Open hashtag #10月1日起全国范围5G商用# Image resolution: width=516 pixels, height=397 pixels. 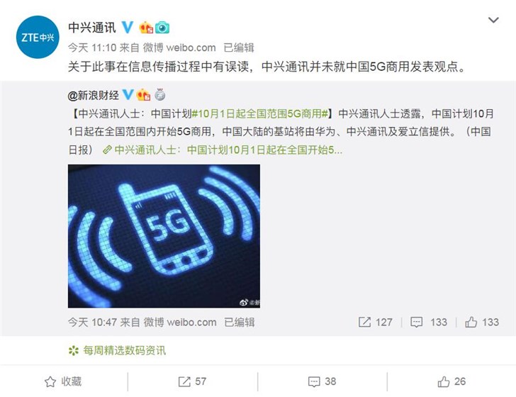[260, 113]
